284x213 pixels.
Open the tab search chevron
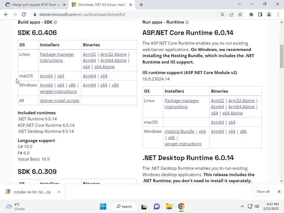coord(239,4)
